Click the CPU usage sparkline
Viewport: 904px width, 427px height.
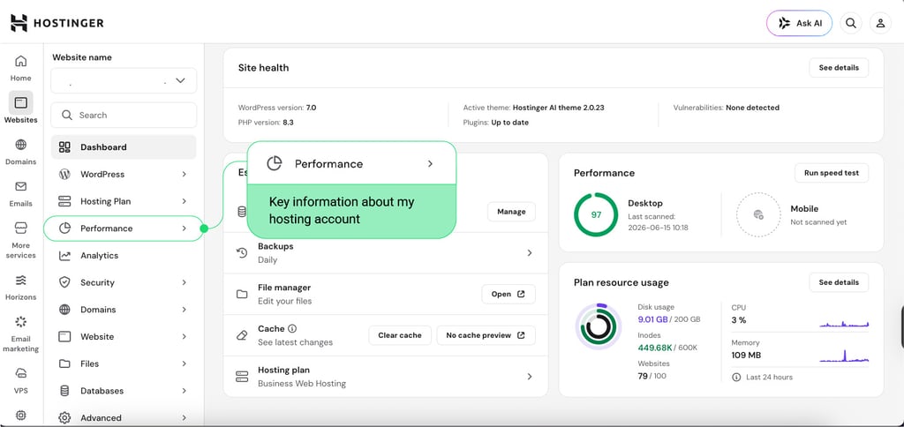pyautogui.click(x=844, y=323)
